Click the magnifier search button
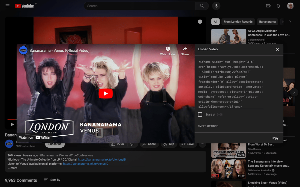Image resolution: width=300 pixels, height=187 pixels. tap(202, 6)
